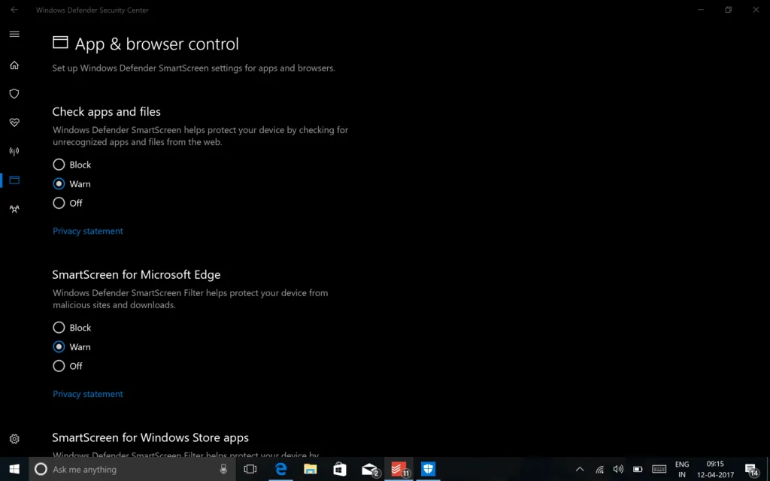770x481 pixels.
Task: Go back with the arrow icon
Action: coord(14,10)
